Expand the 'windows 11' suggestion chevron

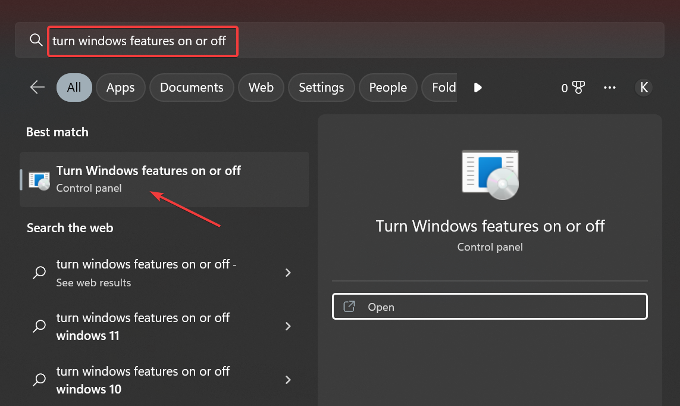[x=288, y=326]
